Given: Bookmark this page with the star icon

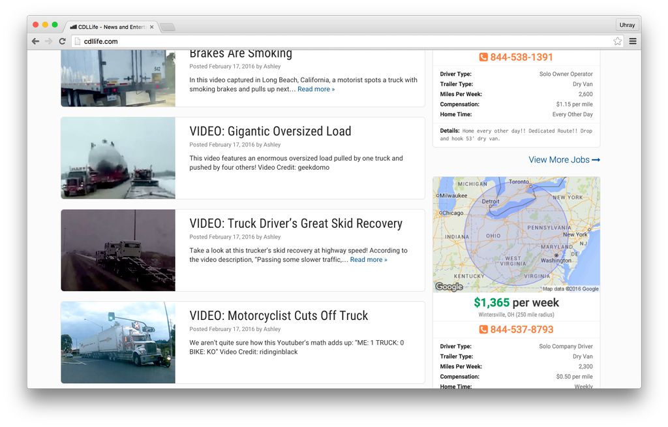Looking at the screenshot, I should [x=617, y=41].
